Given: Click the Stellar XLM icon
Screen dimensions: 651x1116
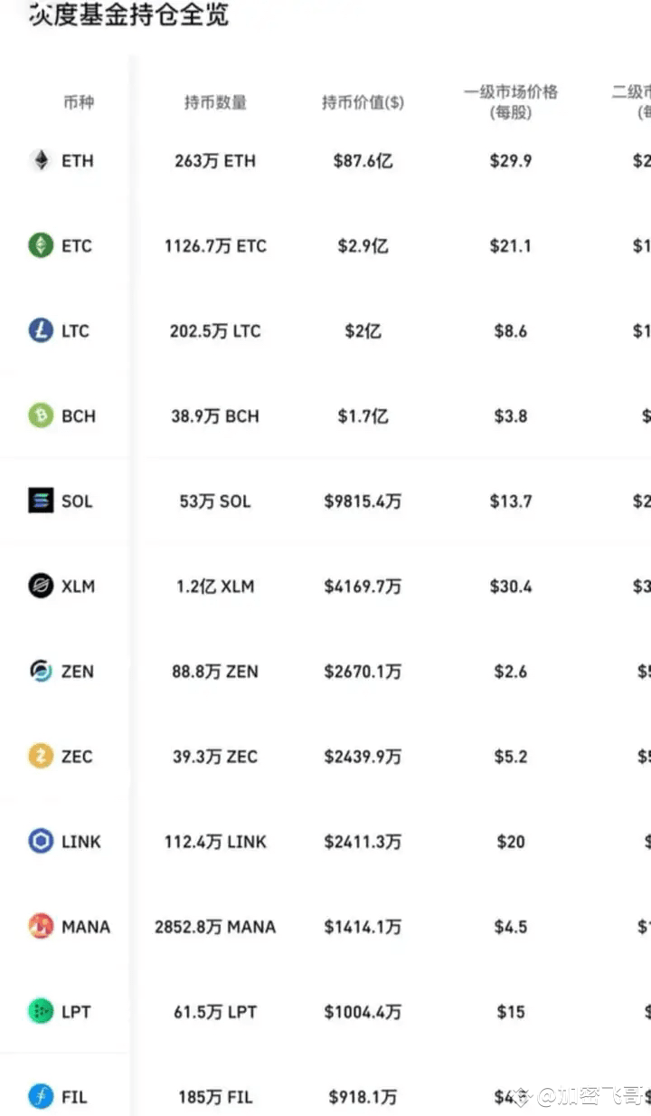Looking at the screenshot, I should click(x=41, y=586).
